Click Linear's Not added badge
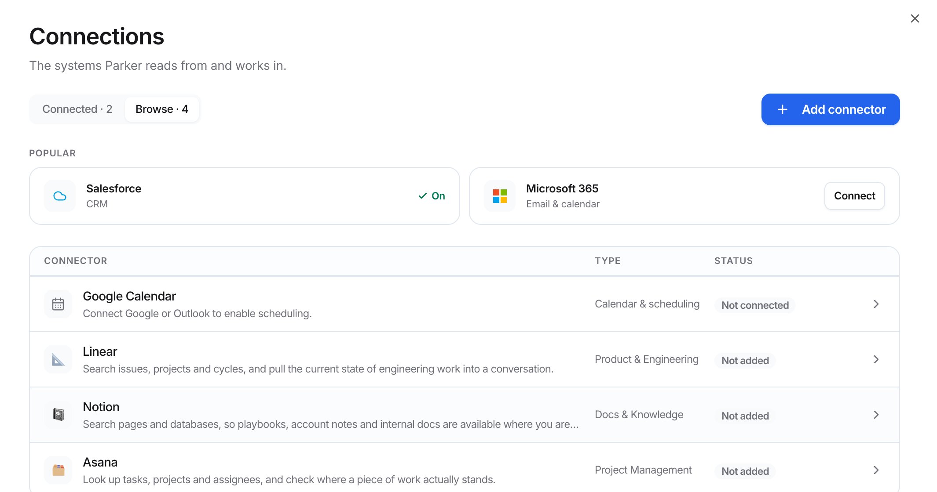Screen dimensions: 937x492 pos(745,361)
